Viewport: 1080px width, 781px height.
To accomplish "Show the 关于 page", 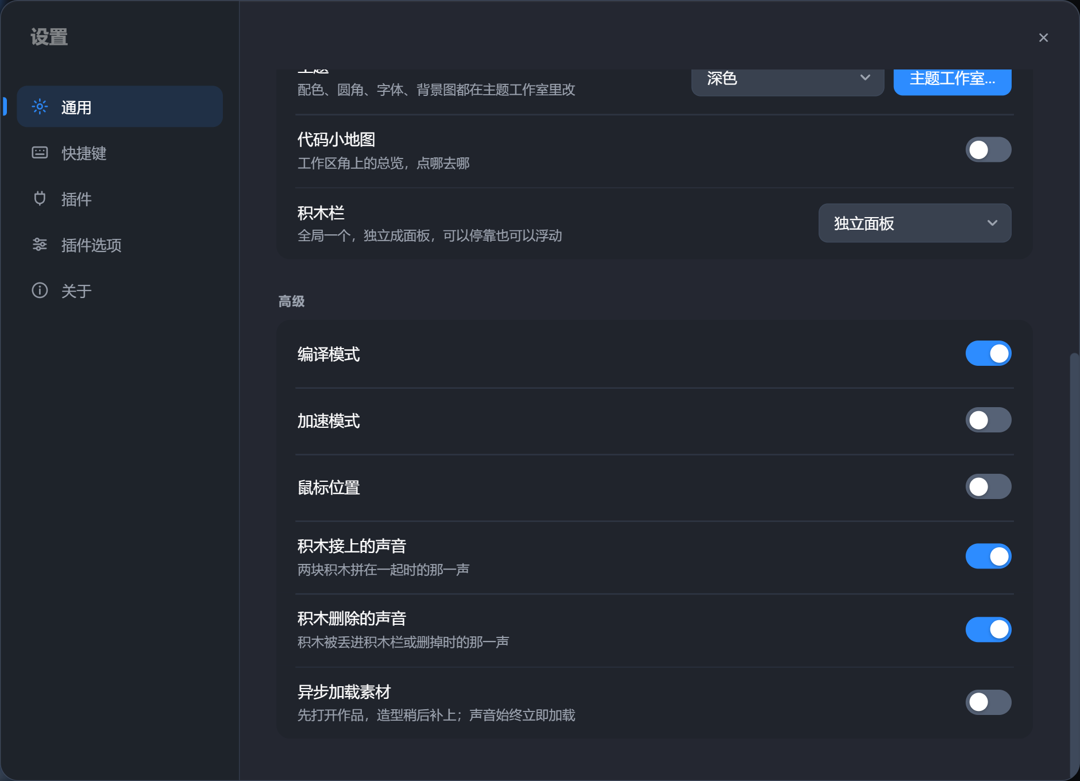I will [119, 291].
